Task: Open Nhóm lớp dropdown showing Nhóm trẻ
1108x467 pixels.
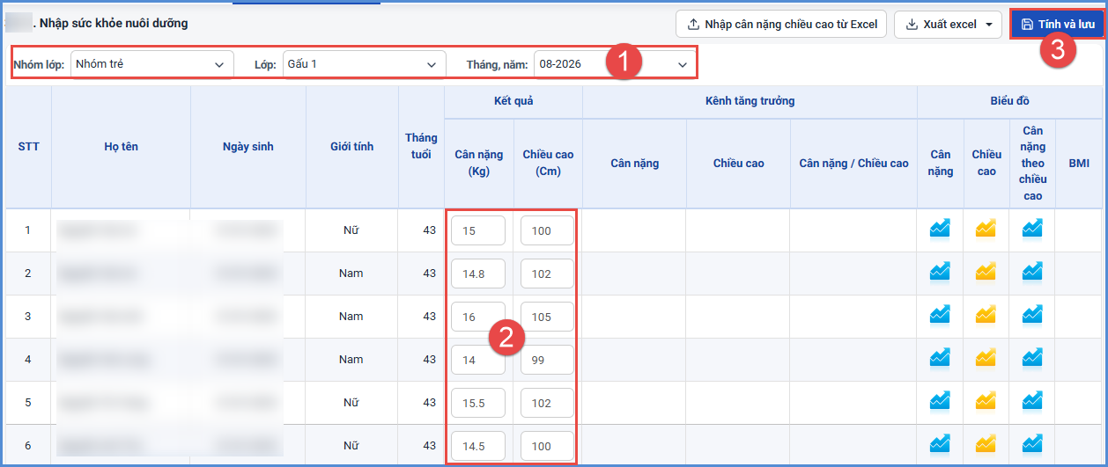Action: pyautogui.click(x=151, y=64)
